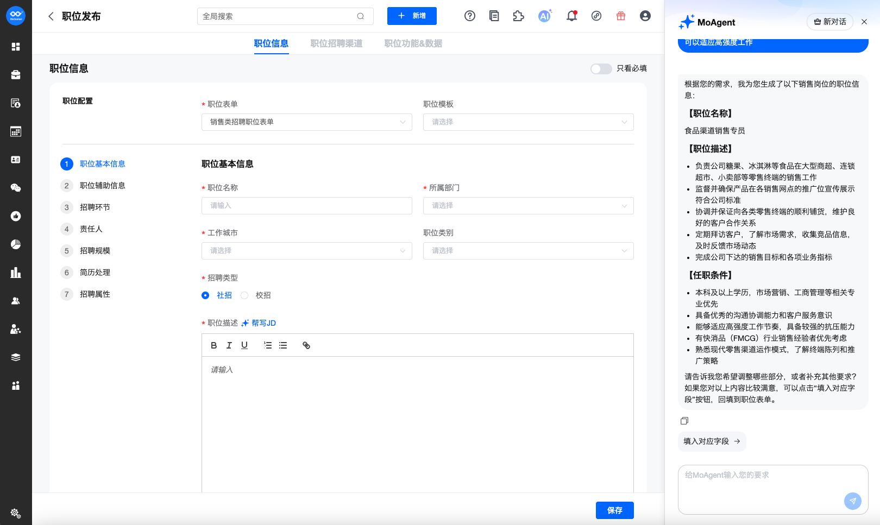Go to step 3 招聘环节
The image size is (880, 525).
(85, 207)
